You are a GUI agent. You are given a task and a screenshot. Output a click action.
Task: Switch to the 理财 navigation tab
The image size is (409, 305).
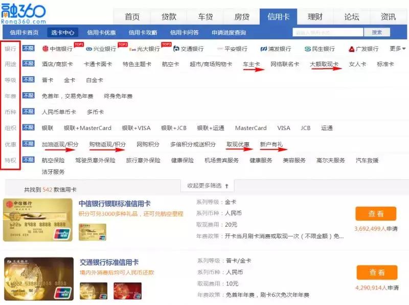315,16
